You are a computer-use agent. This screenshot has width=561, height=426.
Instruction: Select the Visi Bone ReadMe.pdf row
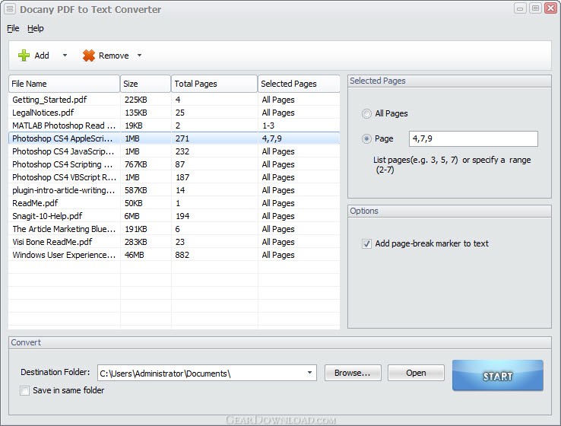[174, 242]
